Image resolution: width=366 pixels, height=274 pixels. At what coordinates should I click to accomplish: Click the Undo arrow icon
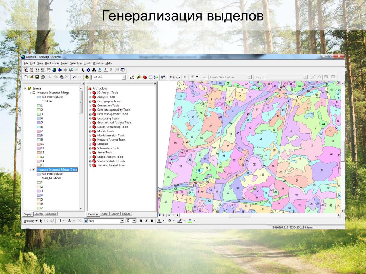tap(74, 77)
